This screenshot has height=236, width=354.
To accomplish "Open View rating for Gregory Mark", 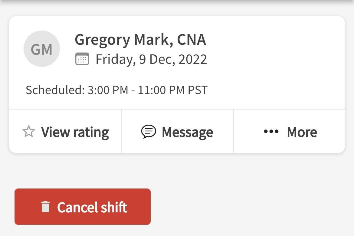I will [65, 132].
